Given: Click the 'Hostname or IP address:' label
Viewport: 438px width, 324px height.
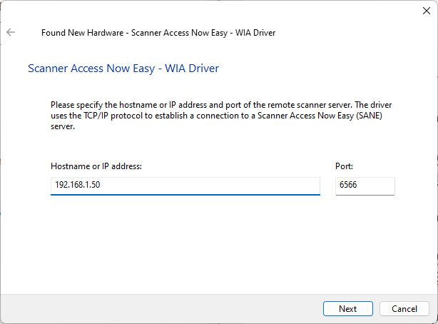Looking at the screenshot, I should coord(96,166).
